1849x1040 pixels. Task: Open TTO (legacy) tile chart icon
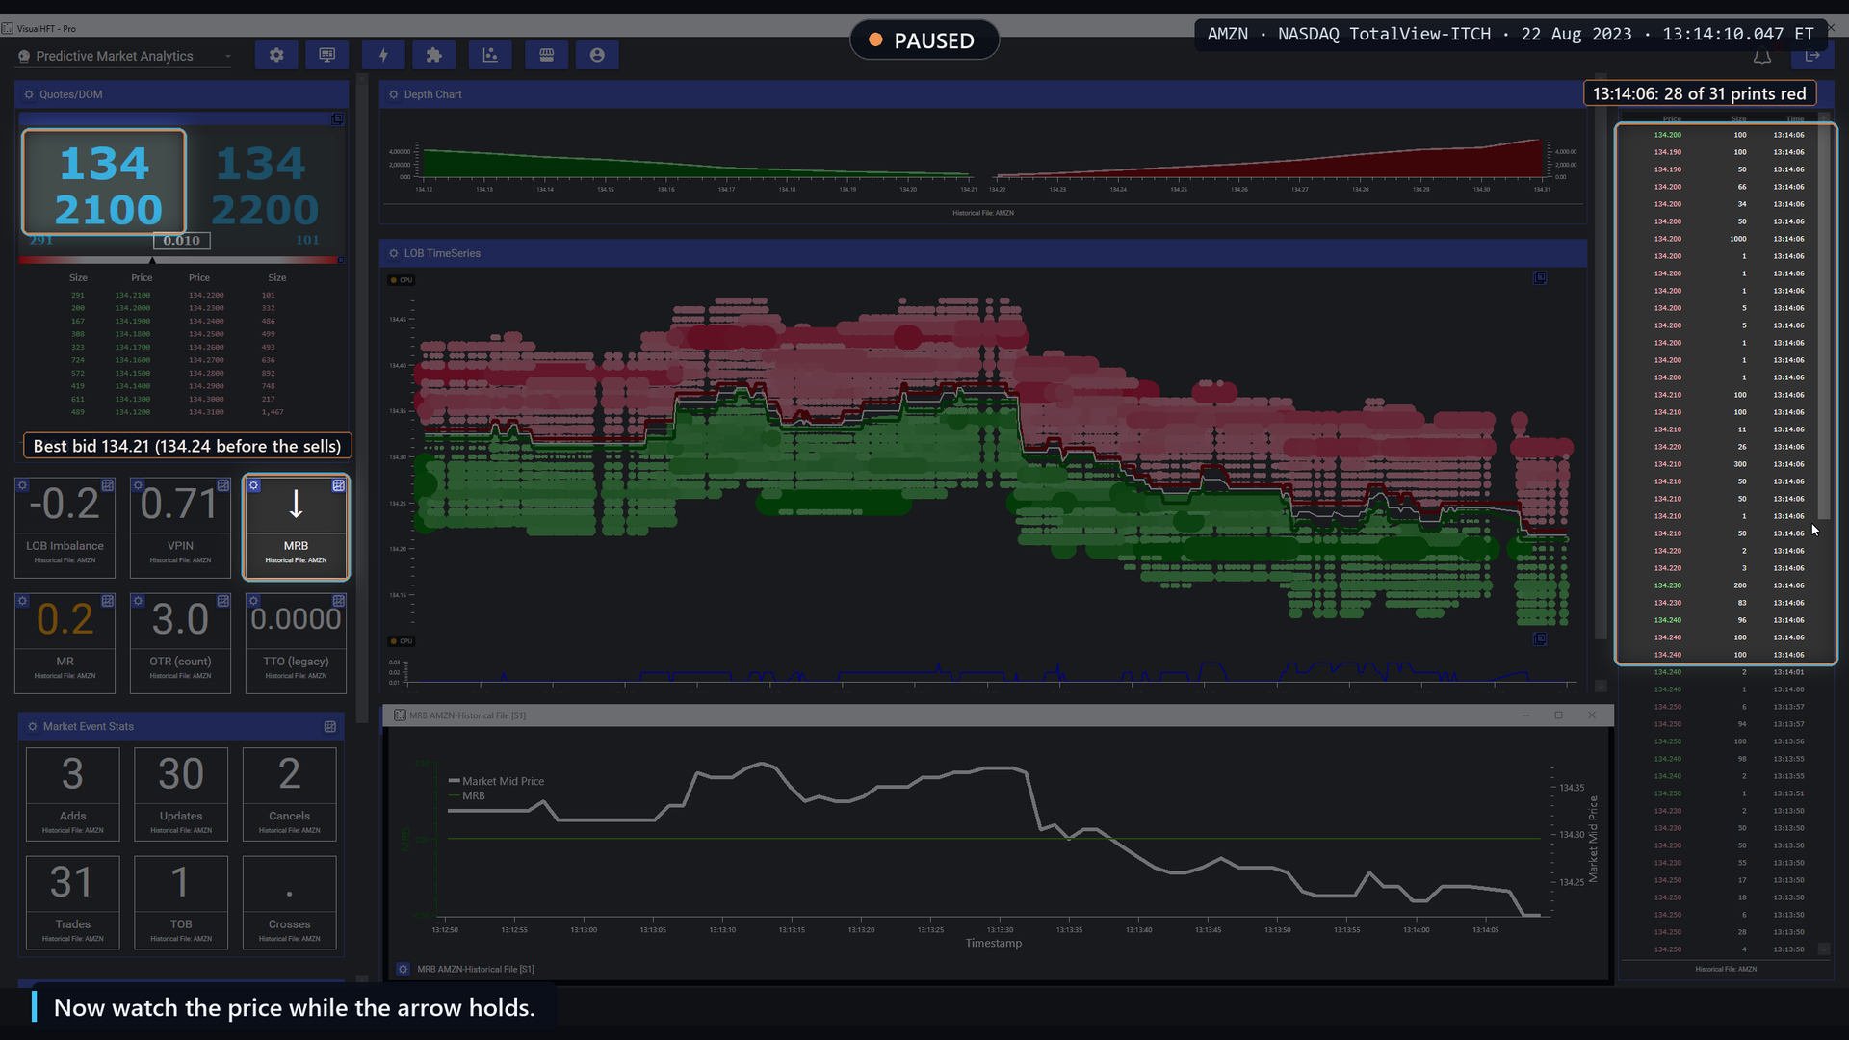pos(339,601)
